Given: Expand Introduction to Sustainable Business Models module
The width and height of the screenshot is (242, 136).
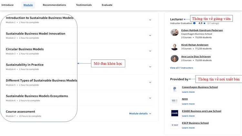Looking at the screenshot, I should click(x=150, y=20).
